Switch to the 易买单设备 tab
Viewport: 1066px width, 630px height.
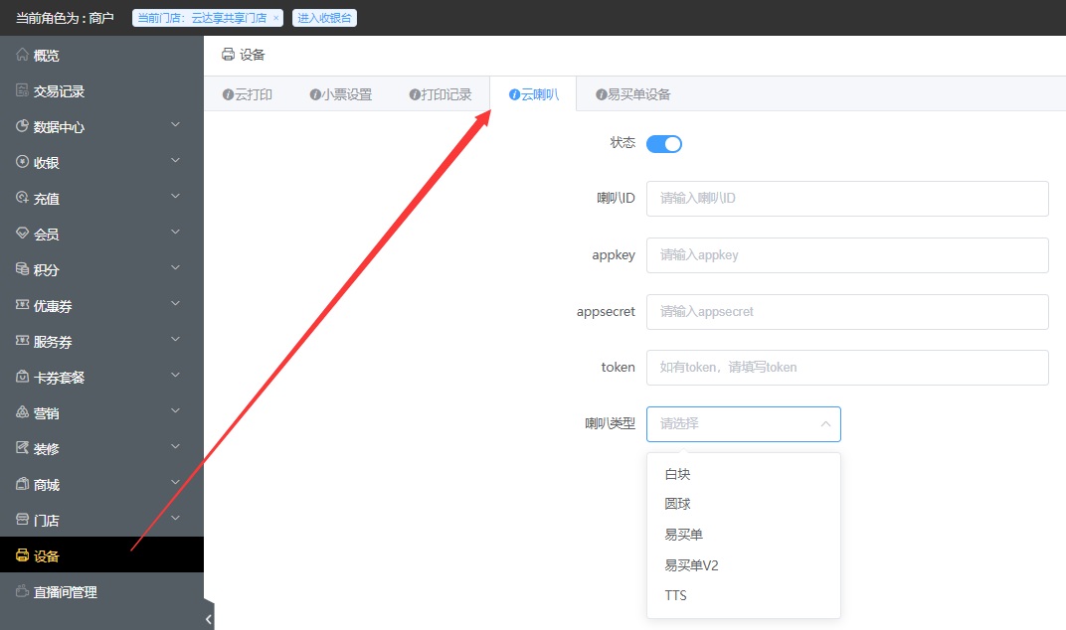[632, 94]
